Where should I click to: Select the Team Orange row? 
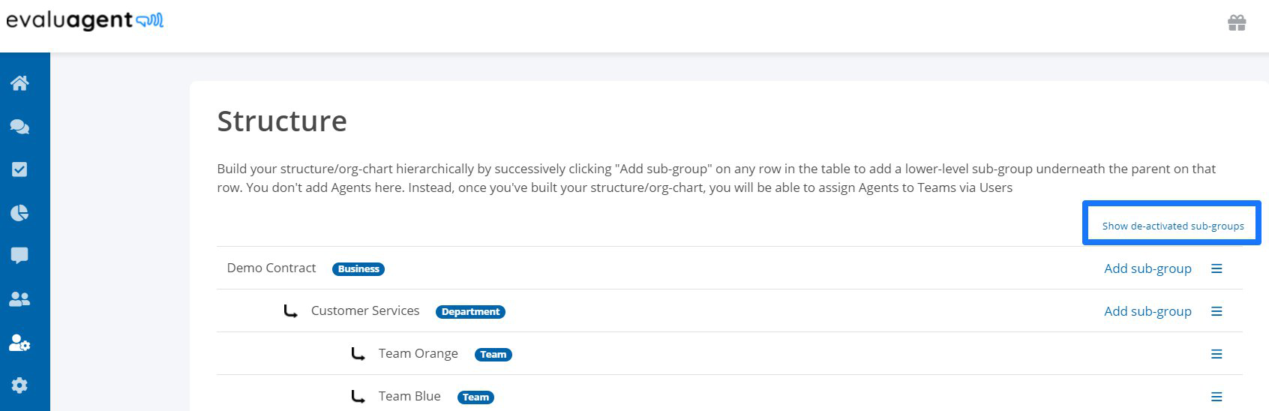click(x=418, y=354)
